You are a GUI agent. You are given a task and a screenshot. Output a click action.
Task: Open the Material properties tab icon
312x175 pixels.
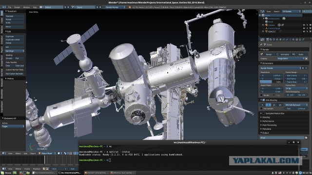coord(293,40)
